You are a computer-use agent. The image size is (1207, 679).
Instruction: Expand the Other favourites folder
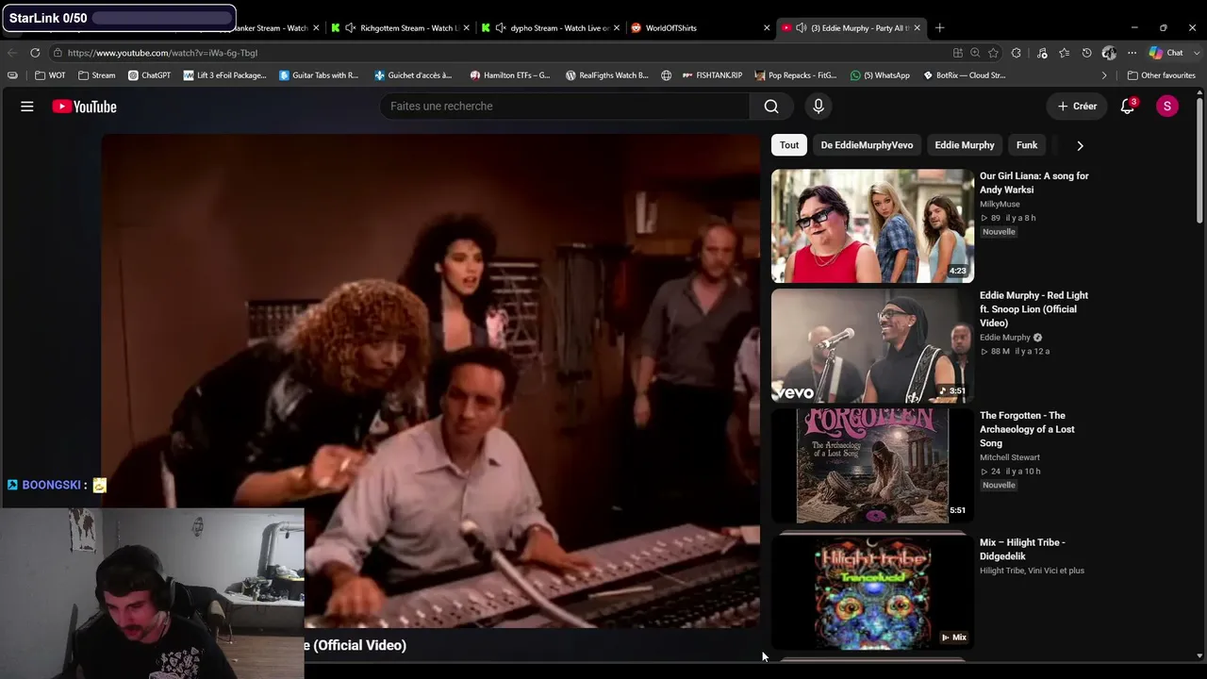(1162, 75)
